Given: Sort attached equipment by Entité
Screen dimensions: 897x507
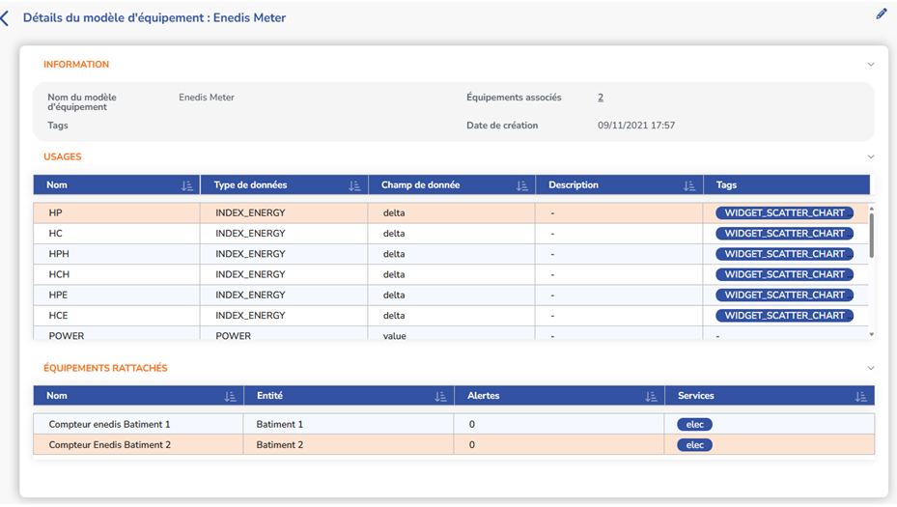Looking at the screenshot, I should [x=440, y=396].
